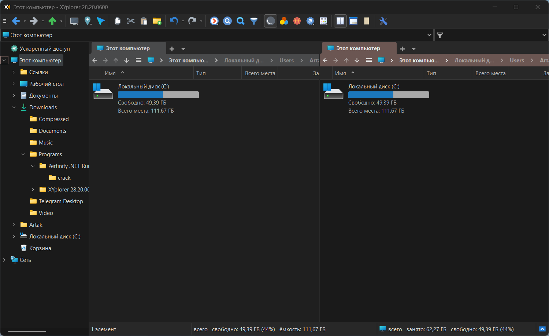The image size is (549, 336).
Task: Add new tab in left pane
Action: [172, 49]
